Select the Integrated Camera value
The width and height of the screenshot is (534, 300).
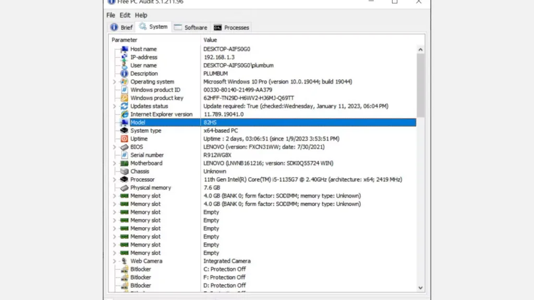227,261
